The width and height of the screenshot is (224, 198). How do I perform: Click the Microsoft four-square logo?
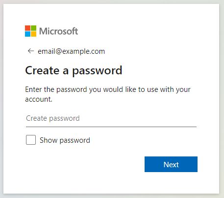point(30,31)
